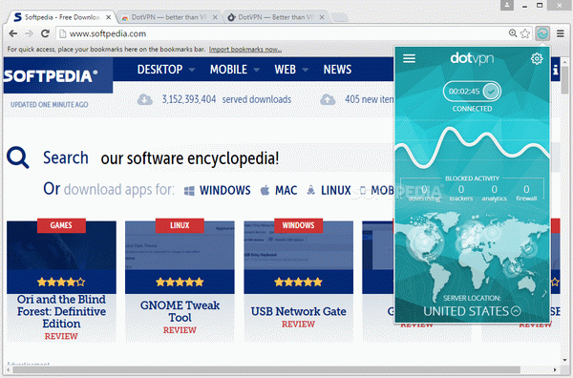Image resolution: width=573 pixels, height=378 pixels.
Task: Click the GNOME Tweak Tool star rating
Action: pyautogui.click(x=180, y=282)
